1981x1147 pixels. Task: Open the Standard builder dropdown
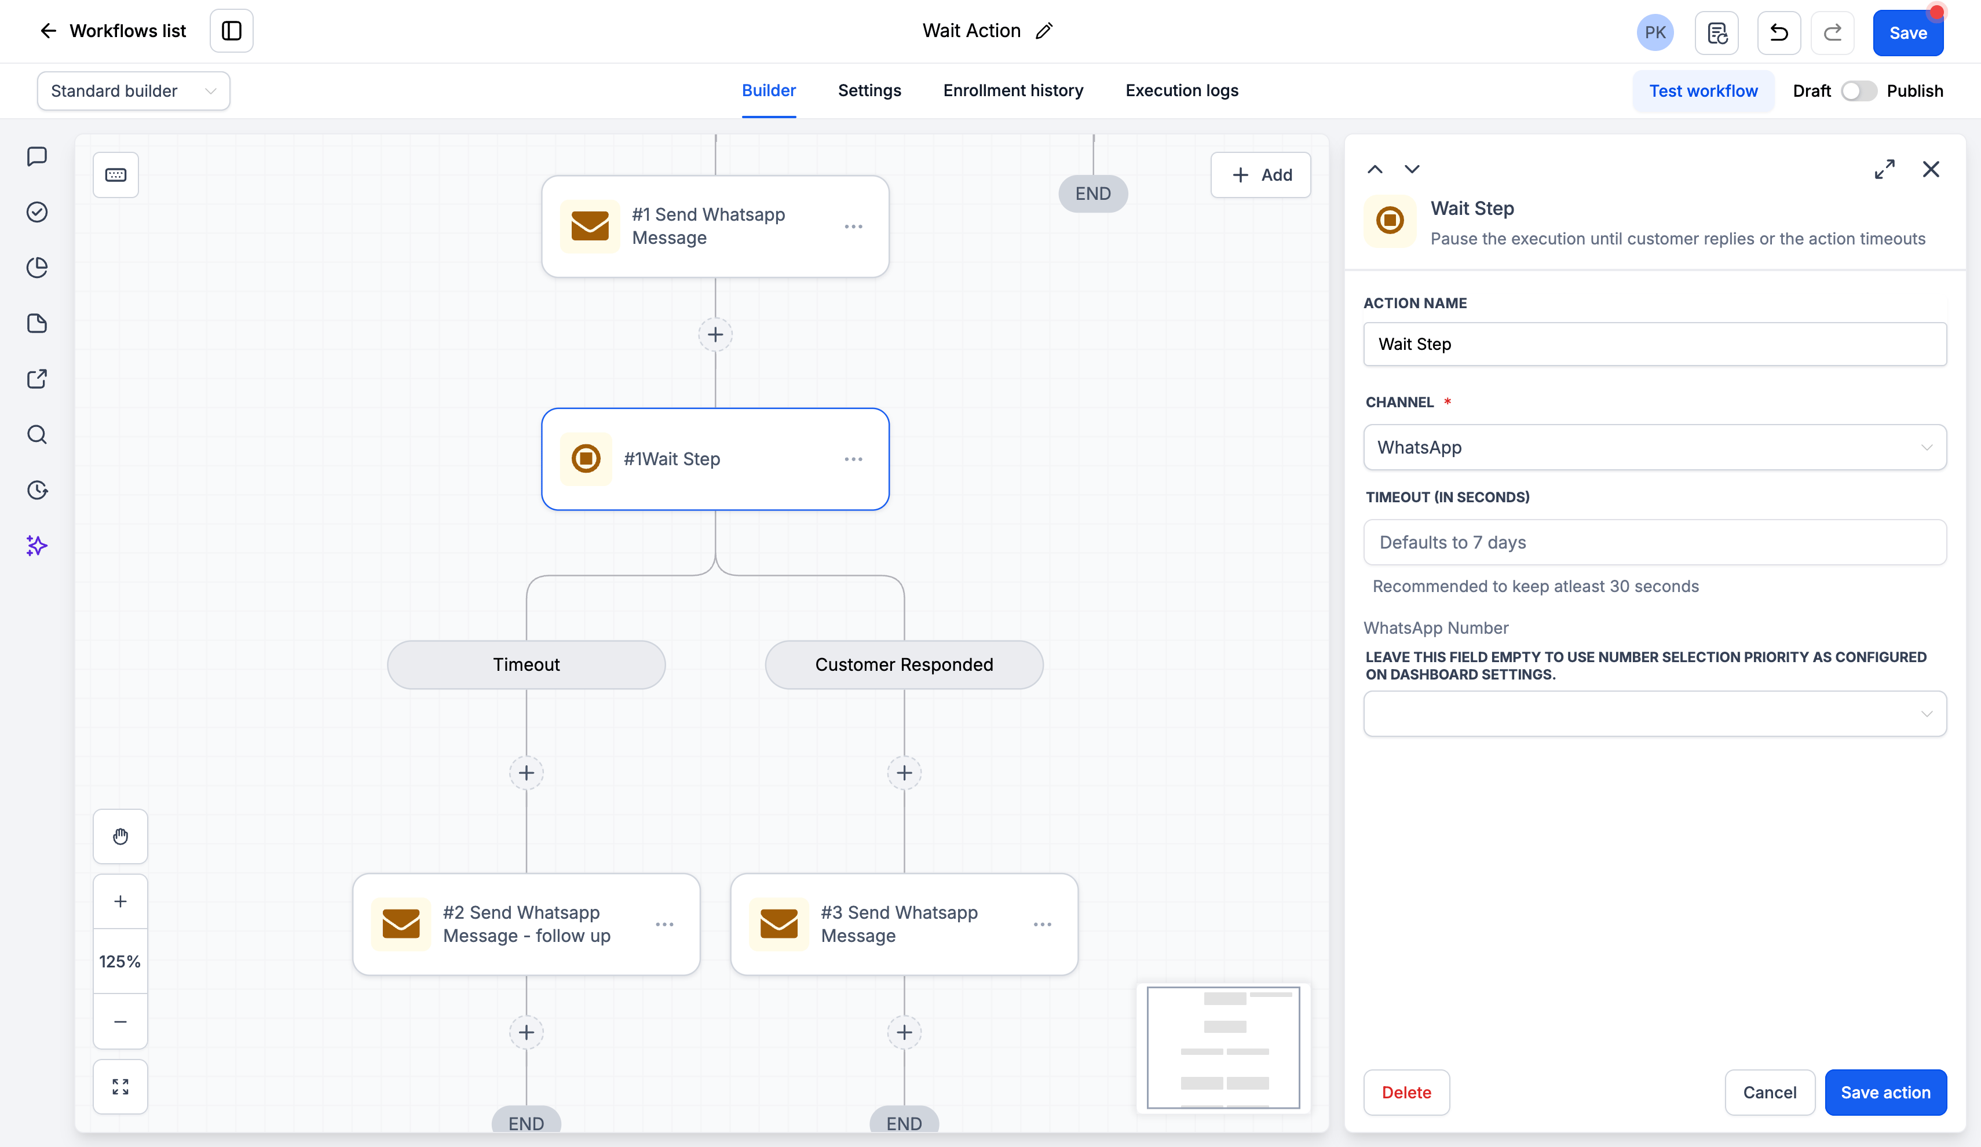[134, 91]
